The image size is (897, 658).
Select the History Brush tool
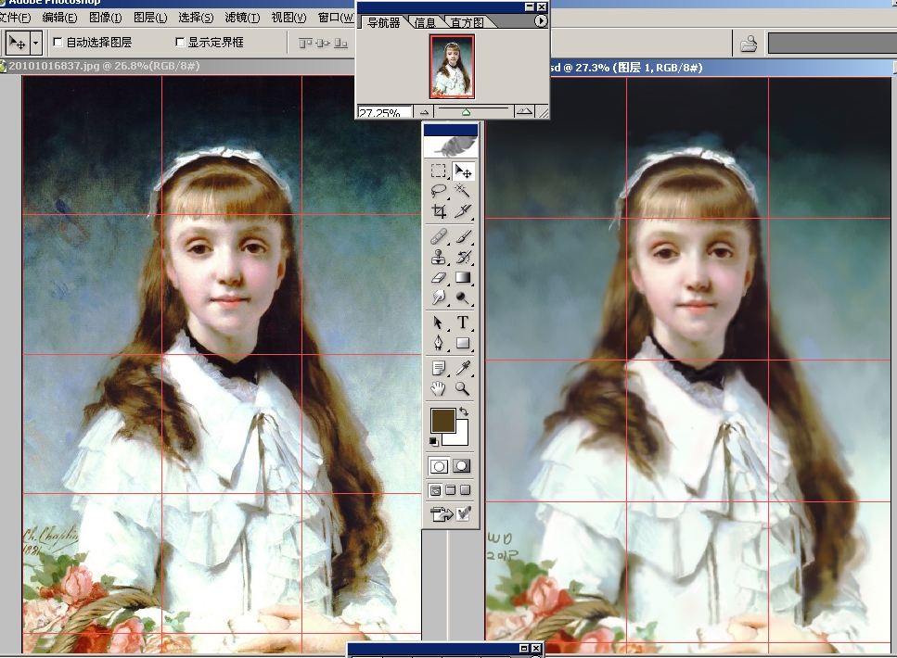pyautogui.click(x=462, y=258)
